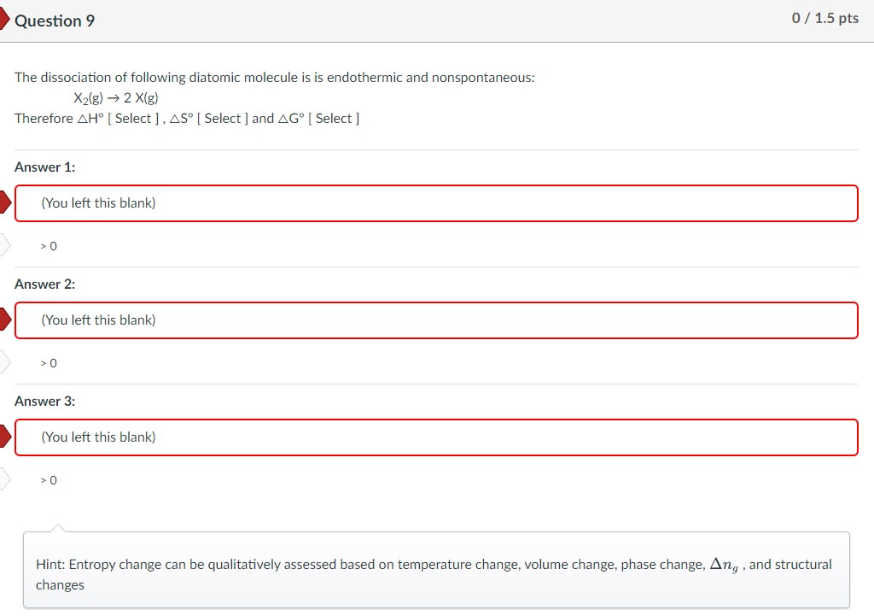The width and height of the screenshot is (874, 616).
Task: Open the ΔH° Select dropdown
Action: [x=134, y=118]
